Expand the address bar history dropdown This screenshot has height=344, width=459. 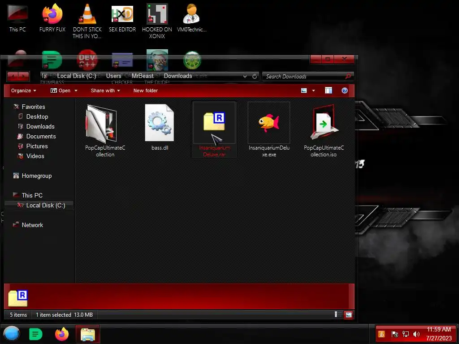pos(245,76)
